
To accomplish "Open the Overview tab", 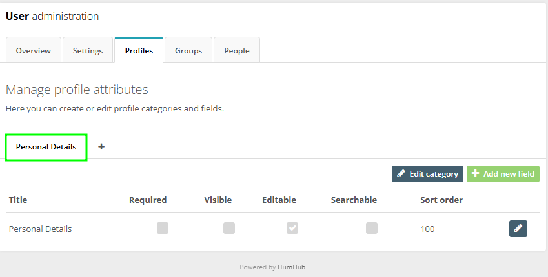I will pyautogui.click(x=34, y=51).
